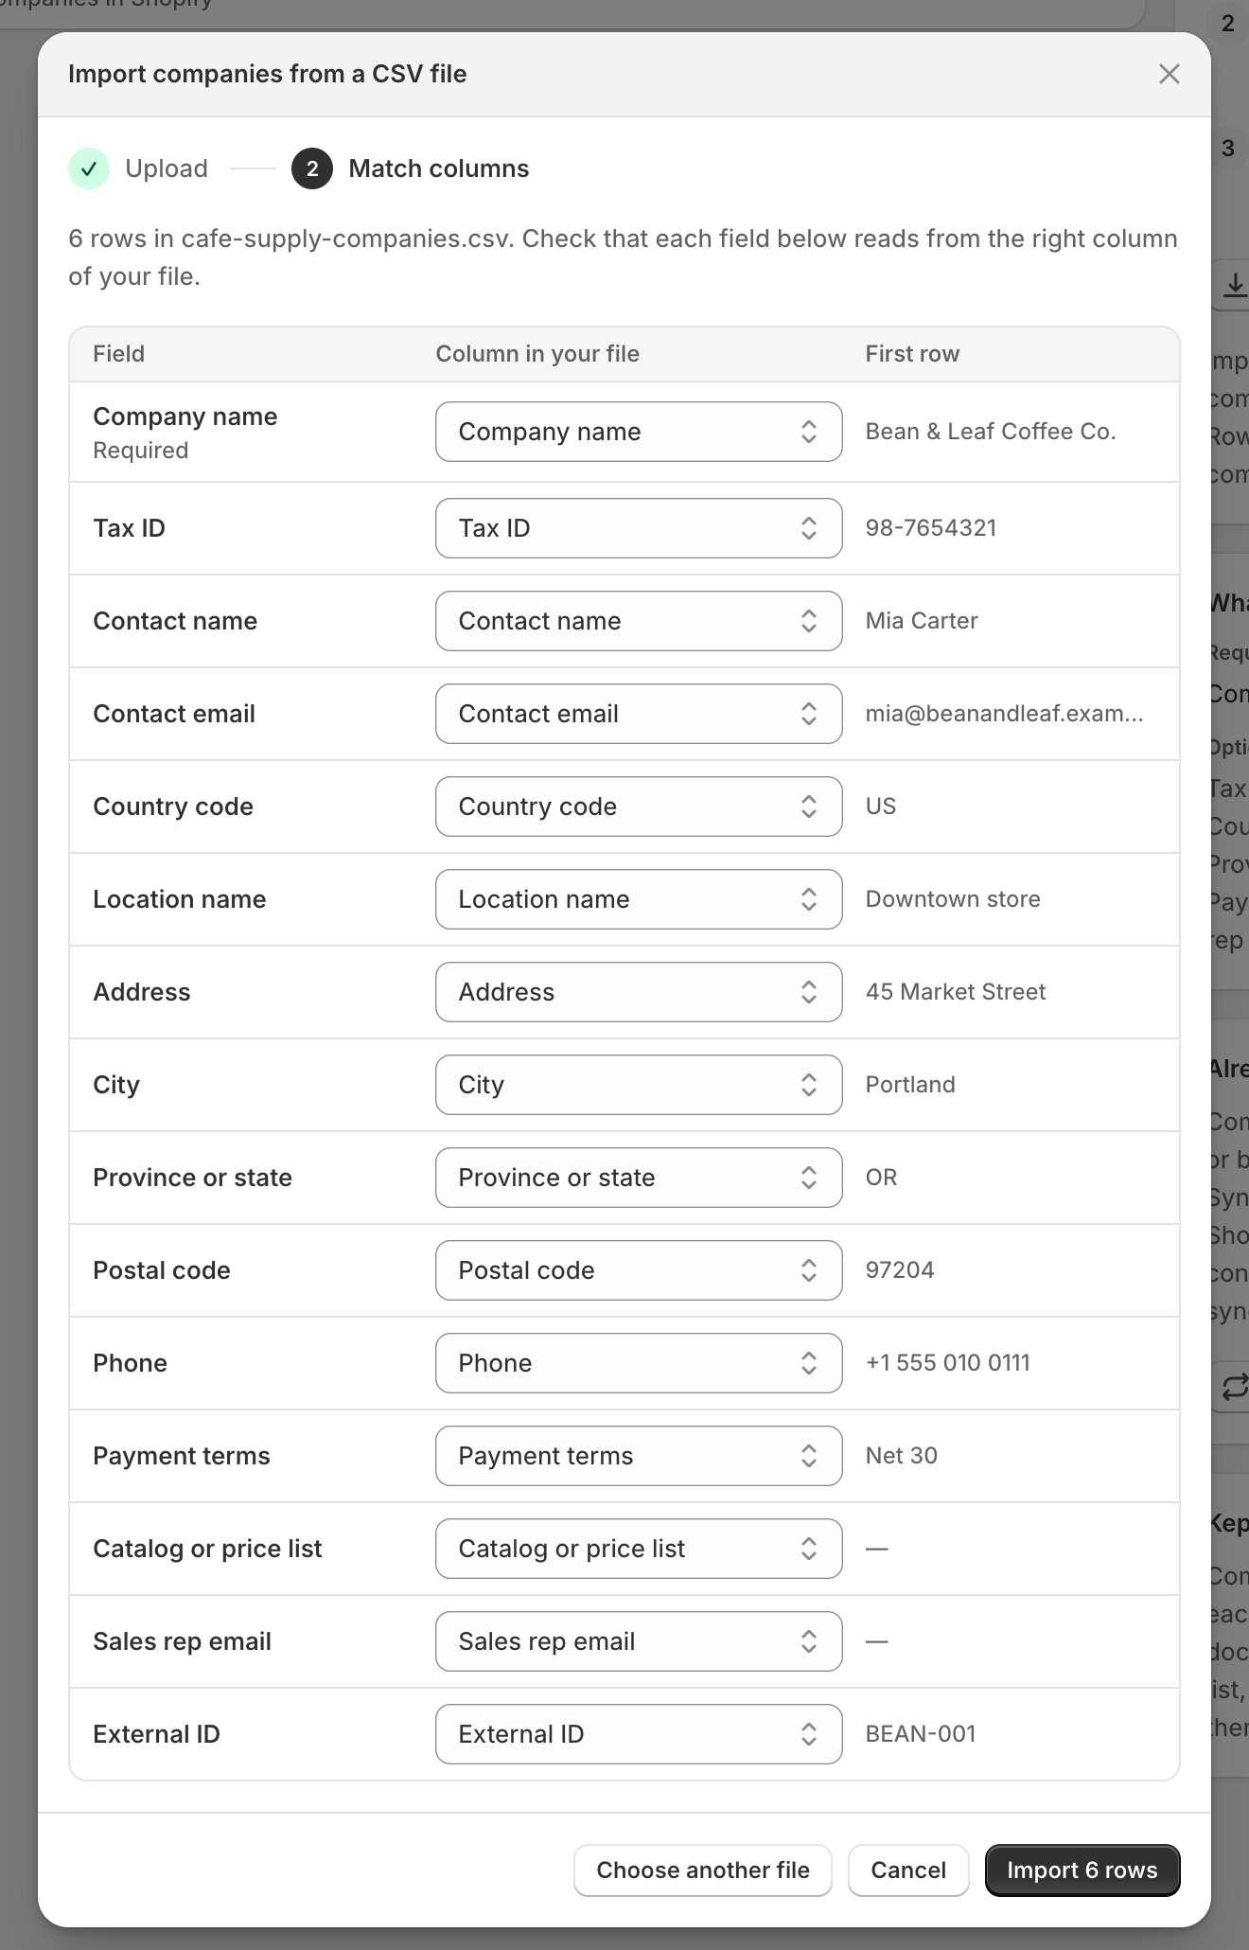Click the '97204' postal code value

coord(900,1270)
